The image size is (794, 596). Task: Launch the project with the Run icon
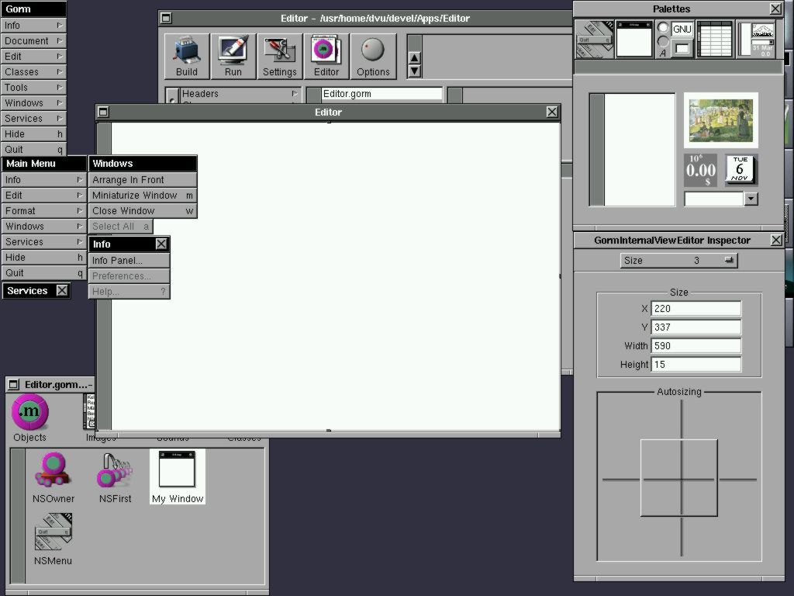(233, 56)
